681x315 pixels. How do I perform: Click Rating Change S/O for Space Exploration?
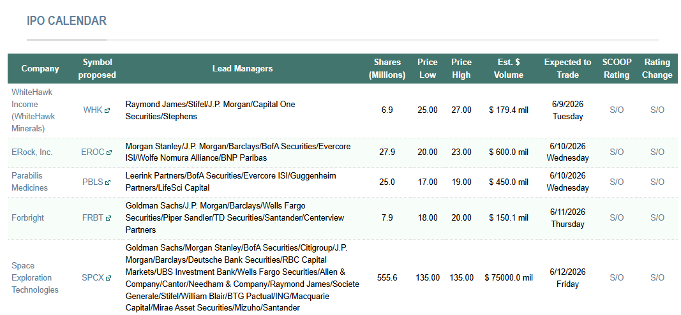[657, 277]
